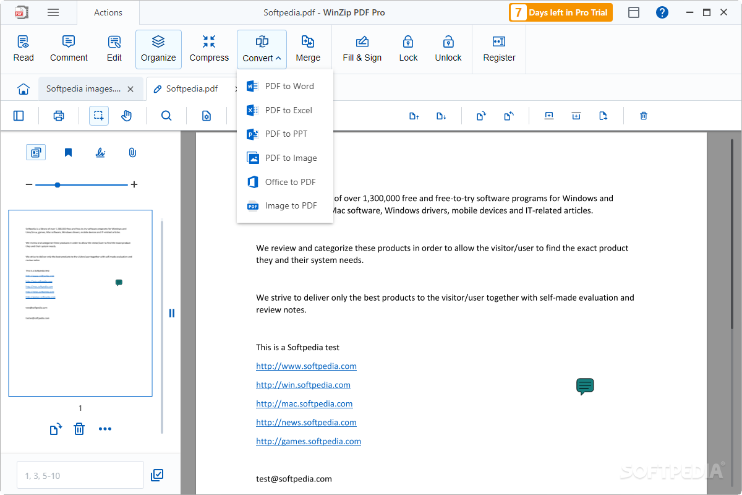This screenshot has height=495, width=742.
Task: Open the hamburger main menu
Action: [x=53, y=12]
